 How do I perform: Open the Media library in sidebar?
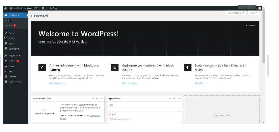click(x=11, y=38)
